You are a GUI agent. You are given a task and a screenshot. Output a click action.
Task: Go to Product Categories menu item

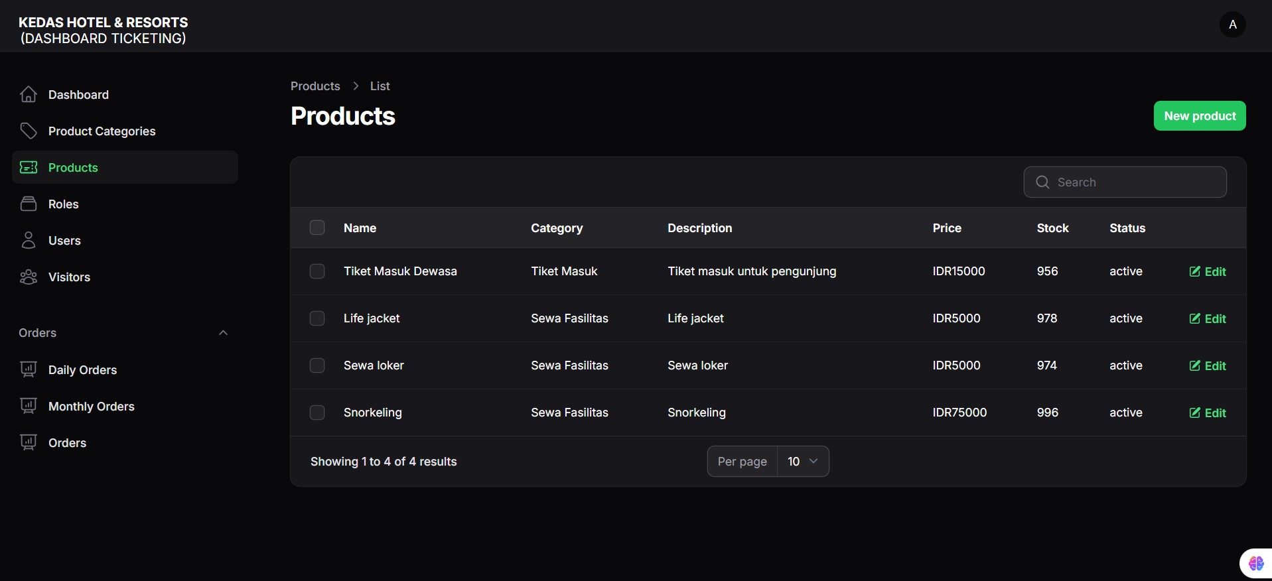[125, 131]
